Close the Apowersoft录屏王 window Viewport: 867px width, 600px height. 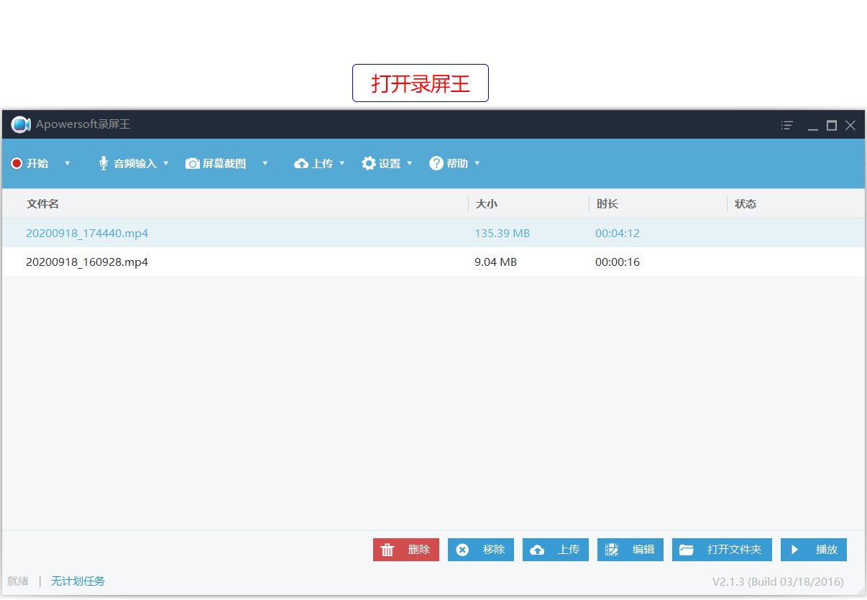tap(850, 125)
